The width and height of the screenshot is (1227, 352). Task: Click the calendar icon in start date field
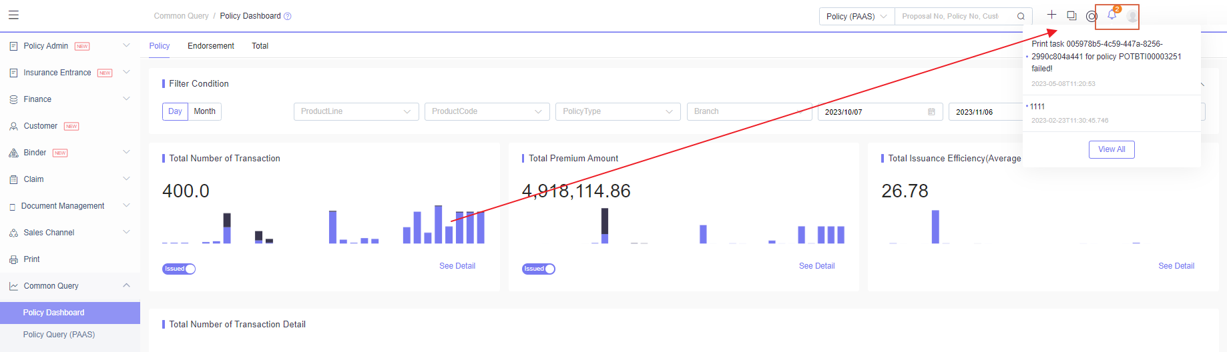pos(931,112)
